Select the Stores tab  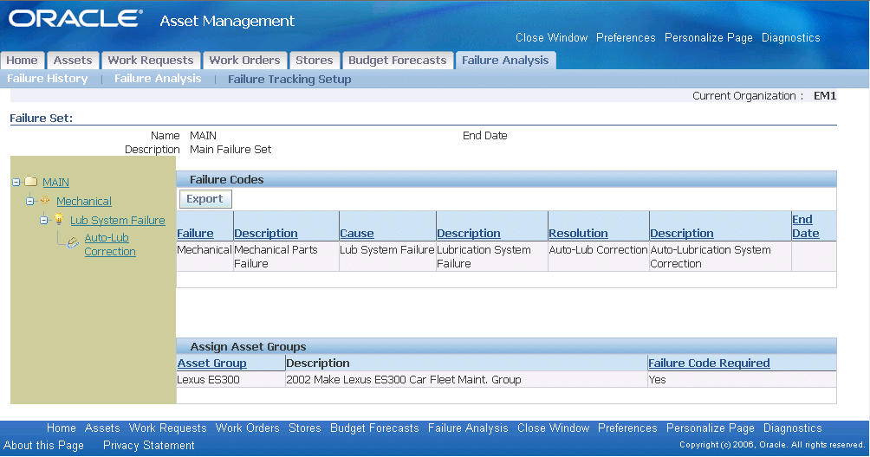(x=314, y=61)
